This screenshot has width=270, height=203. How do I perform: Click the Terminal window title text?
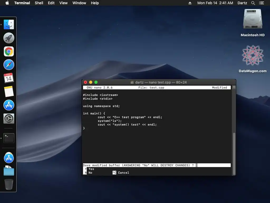161,82
